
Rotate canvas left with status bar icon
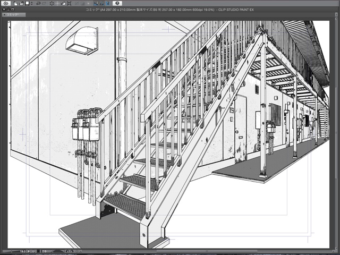click(67, 251)
